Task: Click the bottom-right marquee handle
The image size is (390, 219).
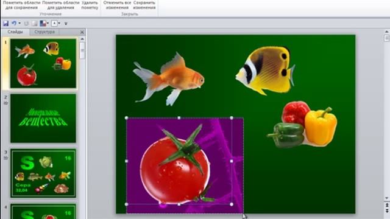Action: tap(232, 204)
